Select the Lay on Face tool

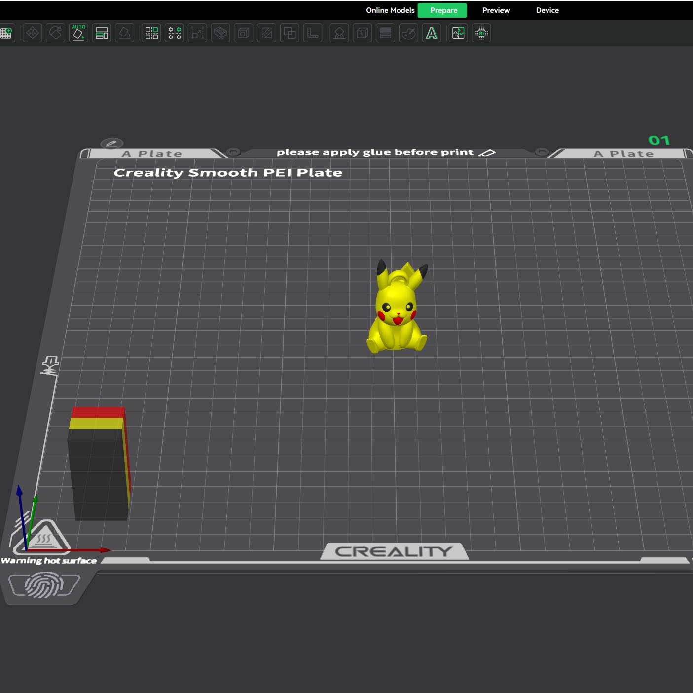click(125, 33)
